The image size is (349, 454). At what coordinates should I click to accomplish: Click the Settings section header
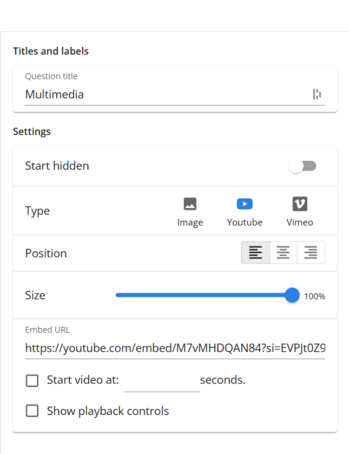click(32, 132)
